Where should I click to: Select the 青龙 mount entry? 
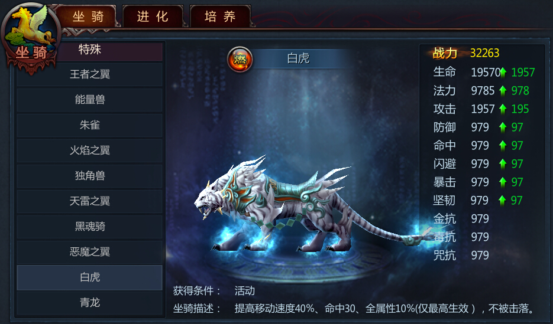click(x=89, y=303)
